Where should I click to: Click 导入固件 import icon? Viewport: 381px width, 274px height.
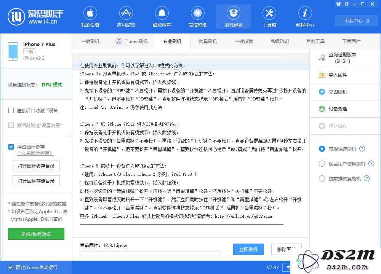coord(322,75)
